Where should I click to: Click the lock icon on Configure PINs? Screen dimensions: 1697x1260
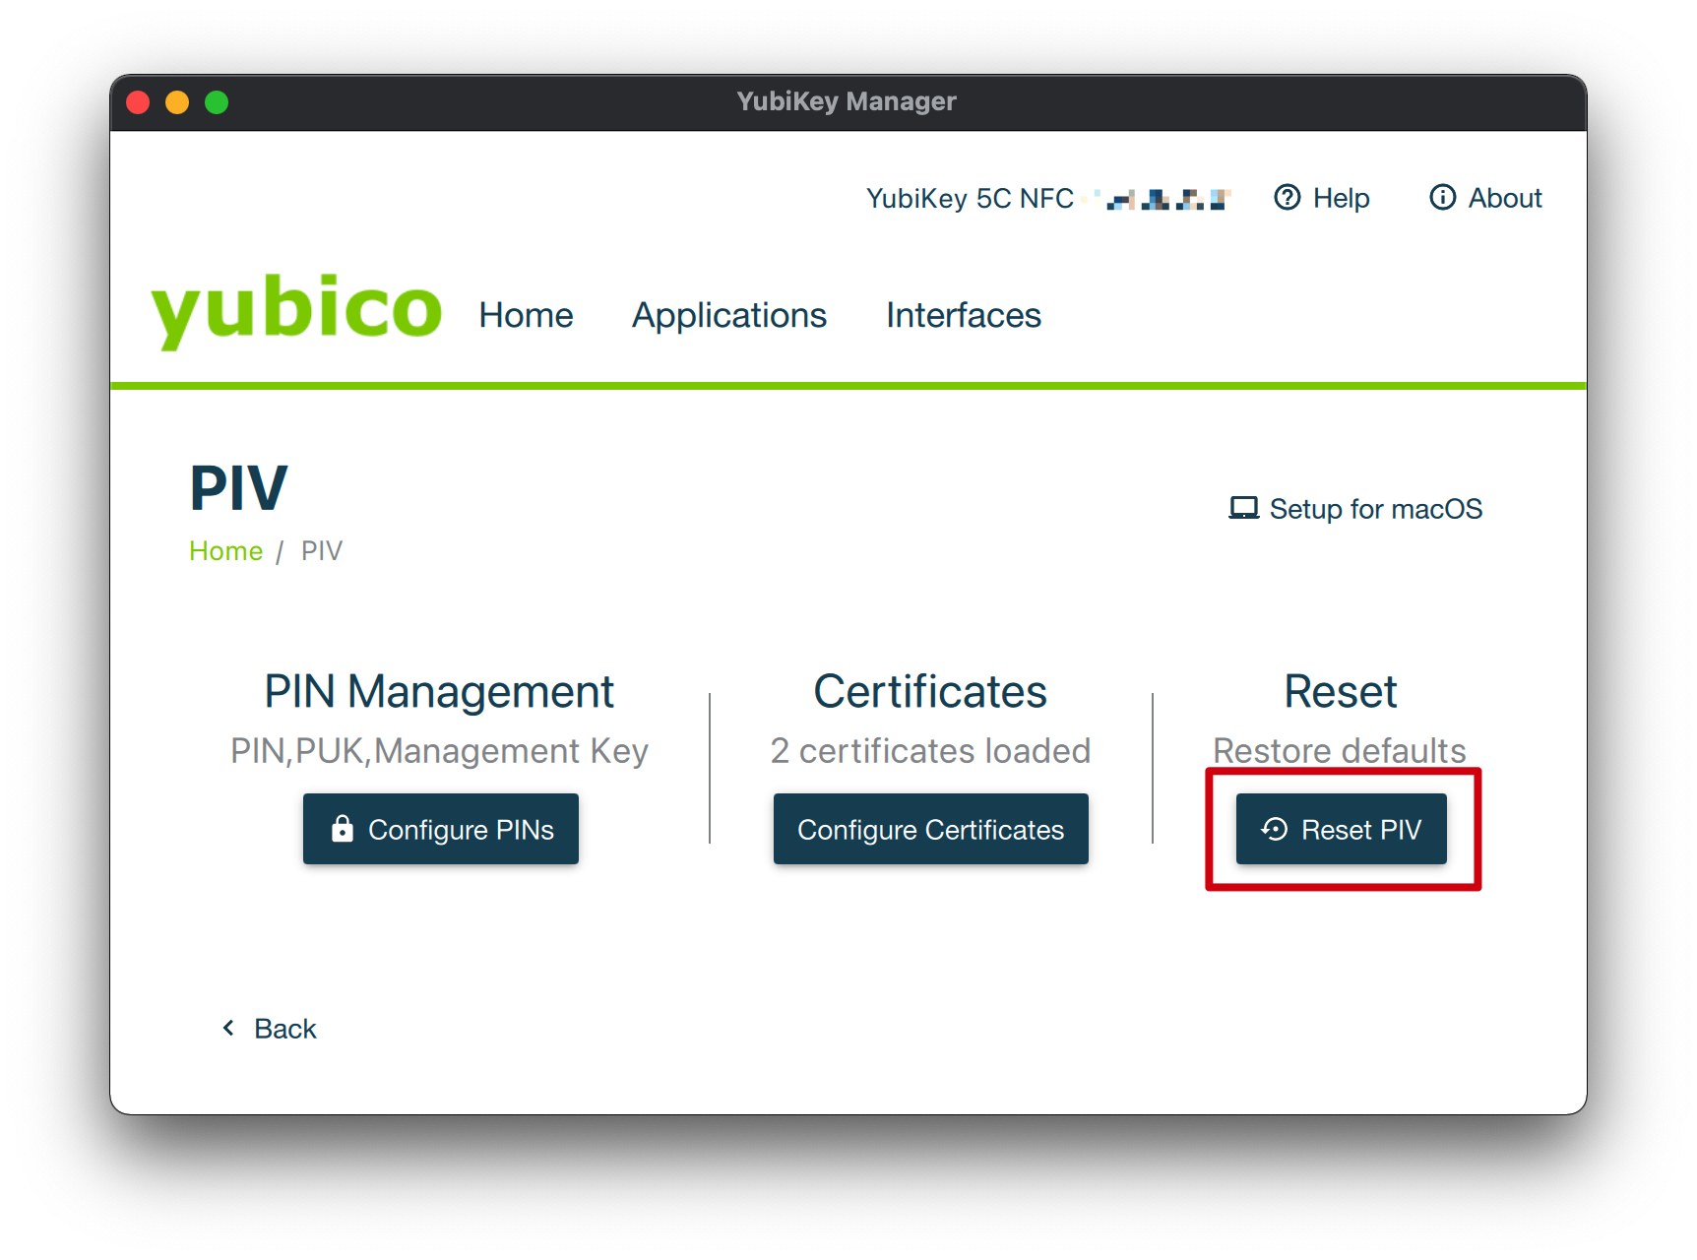pyautogui.click(x=342, y=829)
